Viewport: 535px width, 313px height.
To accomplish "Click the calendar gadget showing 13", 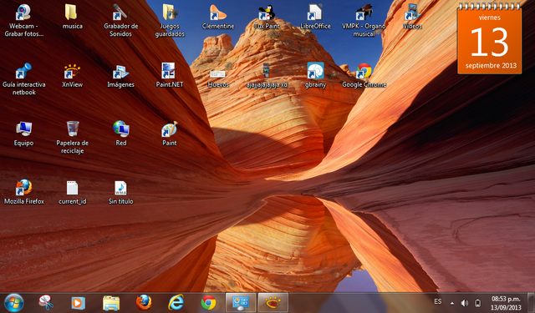I will [x=490, y=38].
